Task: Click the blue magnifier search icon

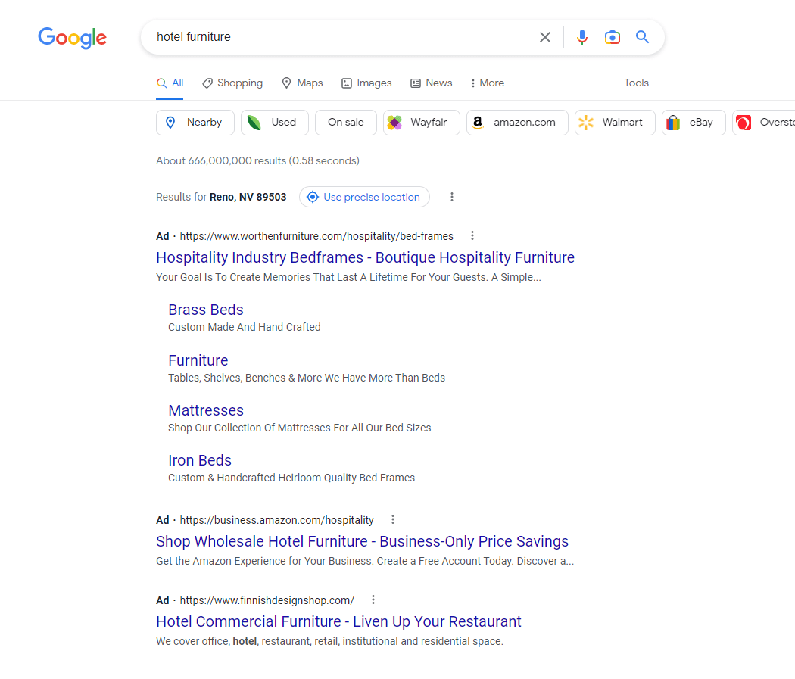Action: [642, 36]
